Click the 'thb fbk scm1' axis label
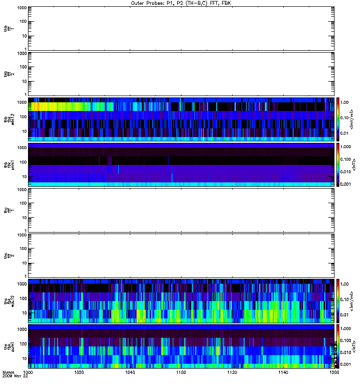This screenshot has width=362, height=386. click(9, 165)
